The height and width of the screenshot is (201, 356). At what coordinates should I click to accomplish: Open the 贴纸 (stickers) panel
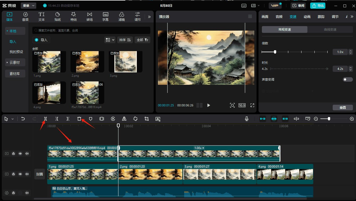click(x=58, y=17)
